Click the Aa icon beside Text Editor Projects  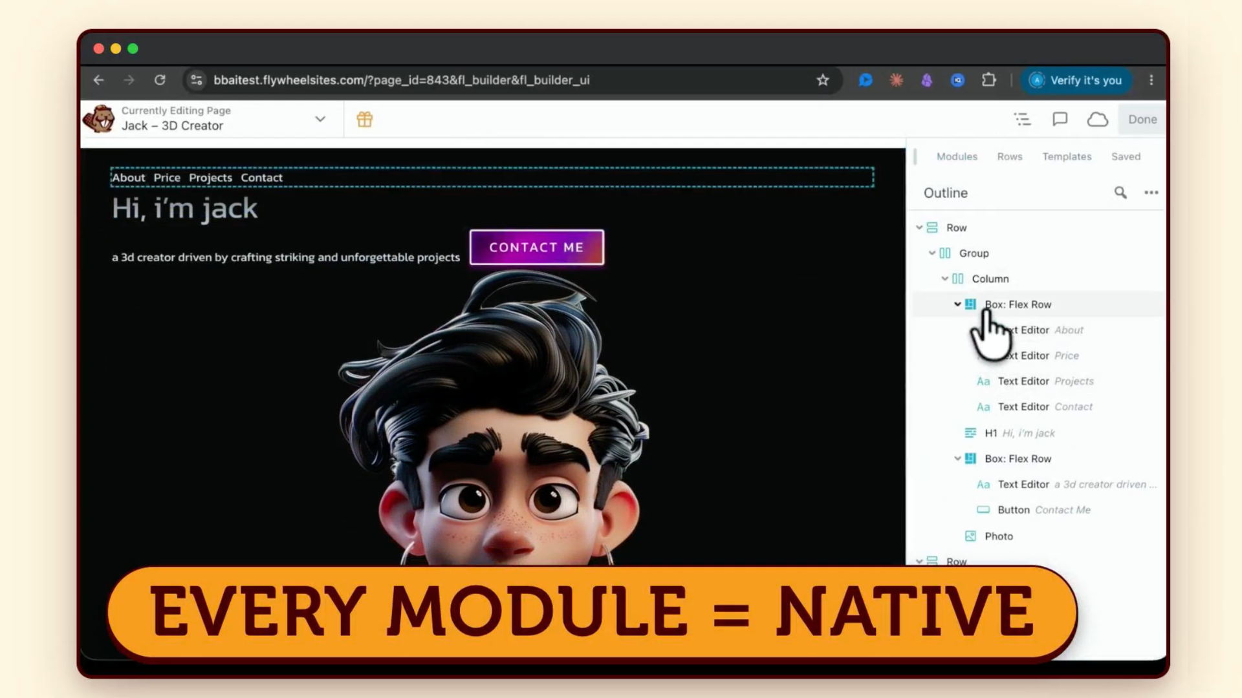click(983, 381)
